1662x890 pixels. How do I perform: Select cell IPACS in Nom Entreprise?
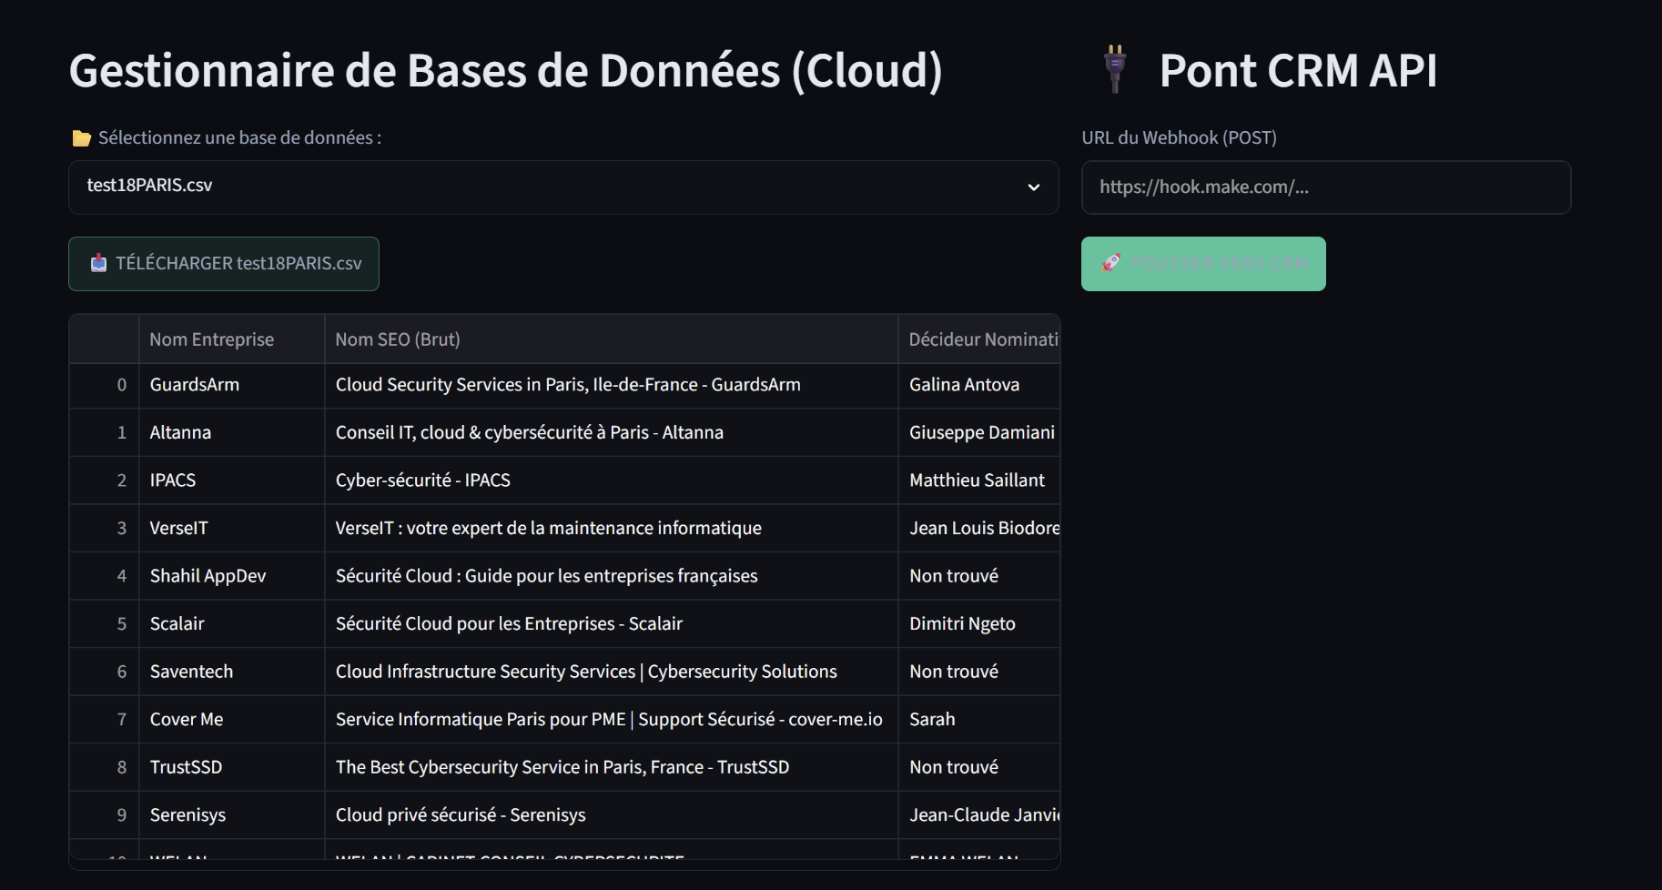(x=232, y=480)
